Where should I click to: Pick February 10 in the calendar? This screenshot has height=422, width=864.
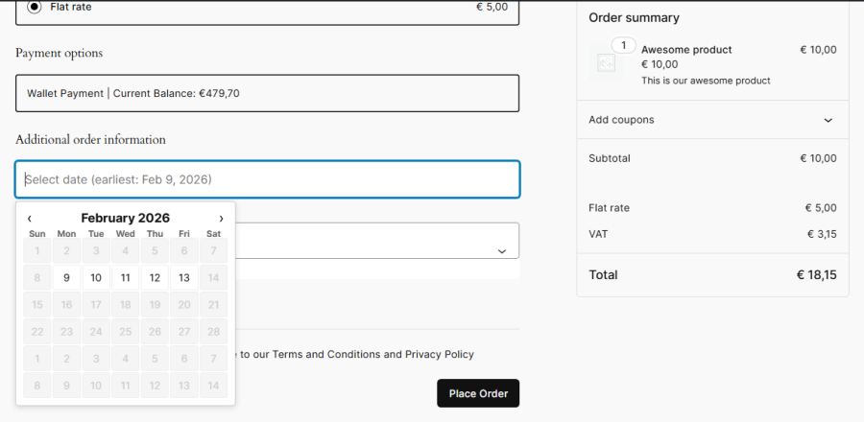tap(96, 278)
